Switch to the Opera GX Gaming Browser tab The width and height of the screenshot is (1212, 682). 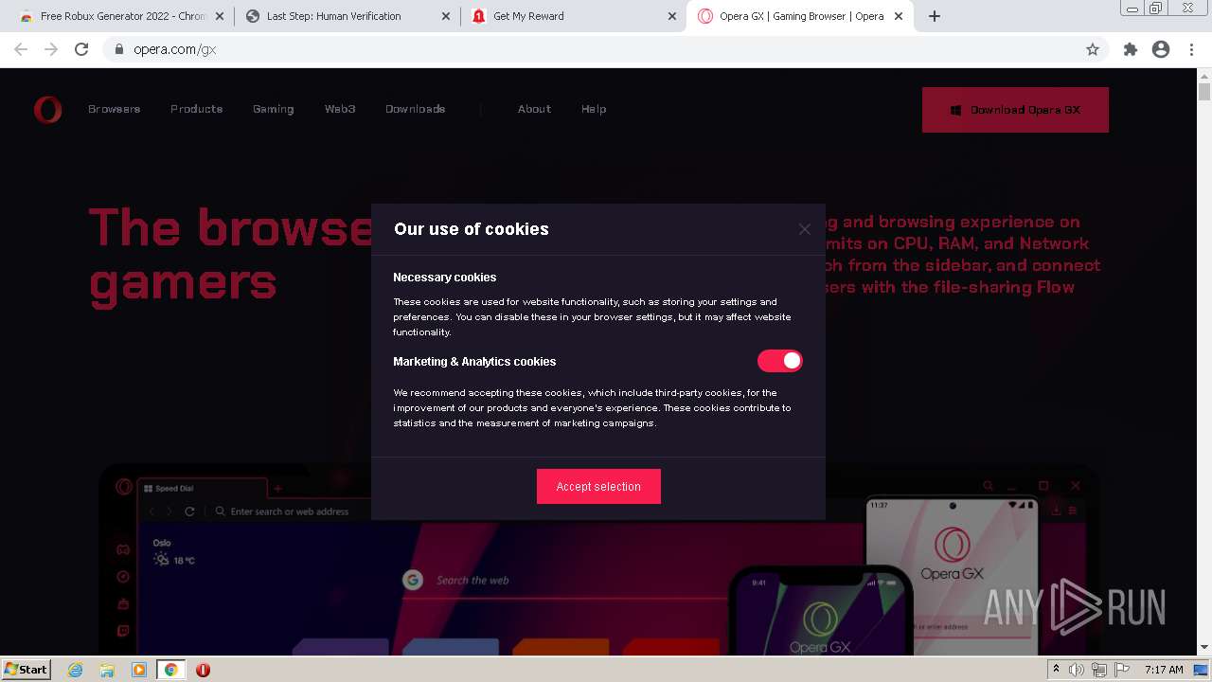pos(801,16)
